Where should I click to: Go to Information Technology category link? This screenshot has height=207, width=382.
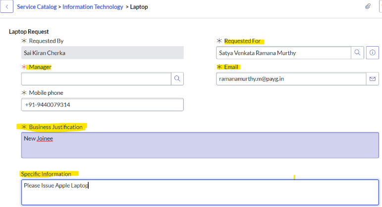[x=93, y=7]
